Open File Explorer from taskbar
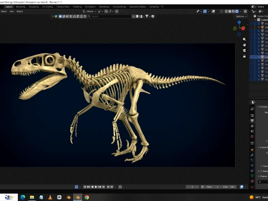The height and width of the screenshot is (201, 268). coord(32,197)
